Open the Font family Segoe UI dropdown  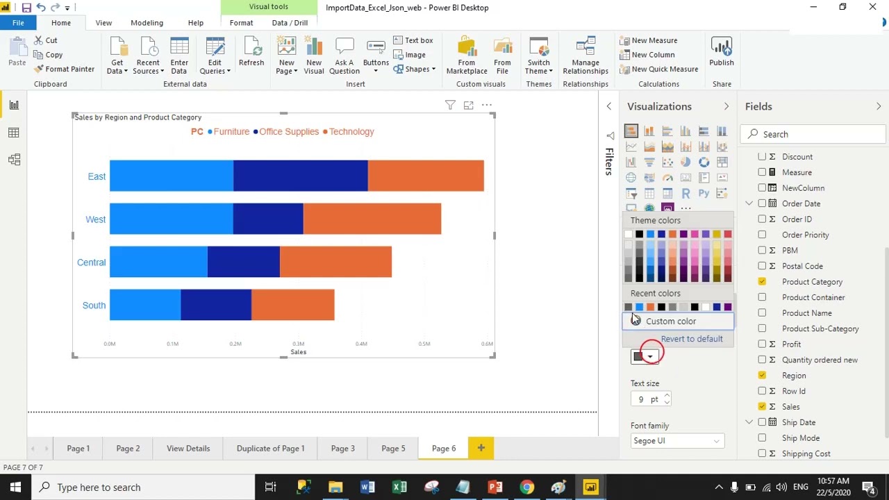click(677, 441)
